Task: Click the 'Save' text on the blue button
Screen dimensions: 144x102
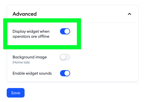Action: (16, 93)
